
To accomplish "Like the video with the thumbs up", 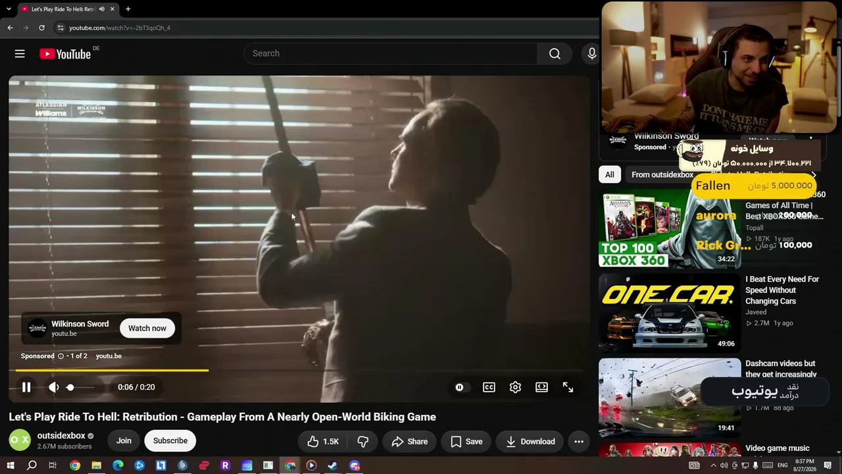I will coord(323,442).
